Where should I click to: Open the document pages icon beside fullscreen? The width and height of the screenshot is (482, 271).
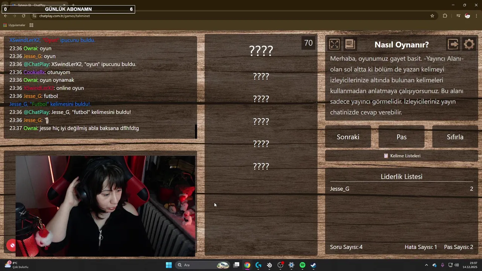coord(350,44)
